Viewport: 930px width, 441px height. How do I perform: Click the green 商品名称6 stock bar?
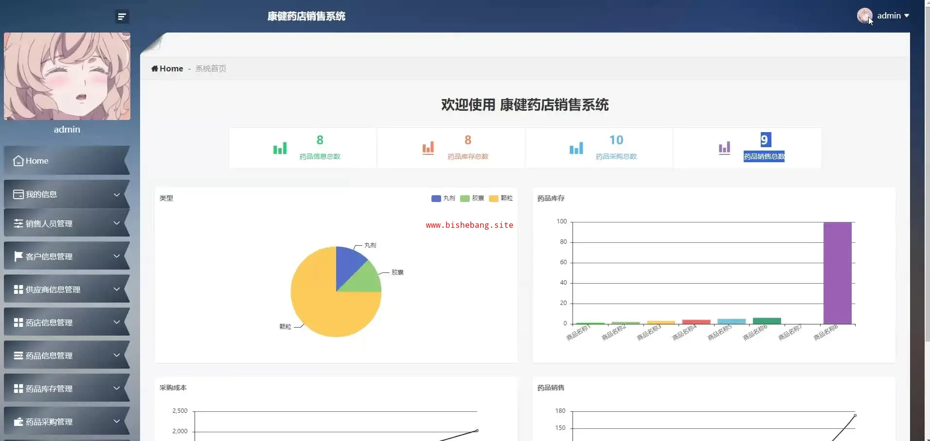(x=767, y=321)
